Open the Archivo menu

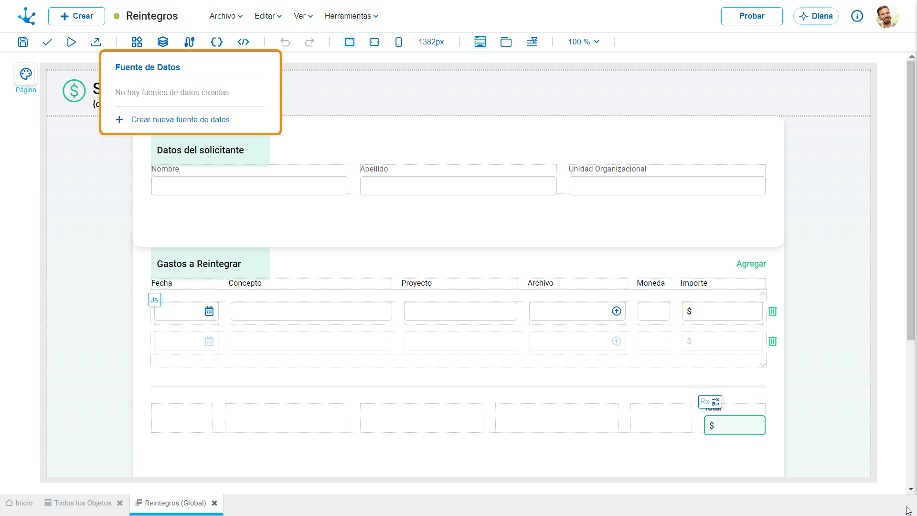[x=226, y=16]
